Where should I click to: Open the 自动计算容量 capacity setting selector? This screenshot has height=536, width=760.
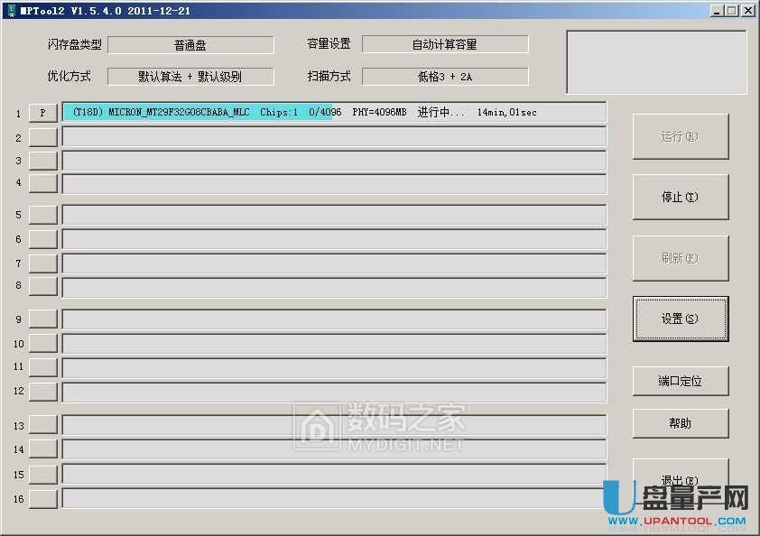coord(446,42)
